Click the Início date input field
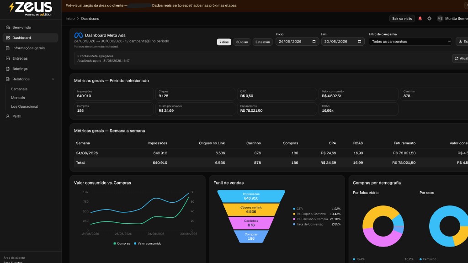The image size is (468, 263). click(297, 42)
